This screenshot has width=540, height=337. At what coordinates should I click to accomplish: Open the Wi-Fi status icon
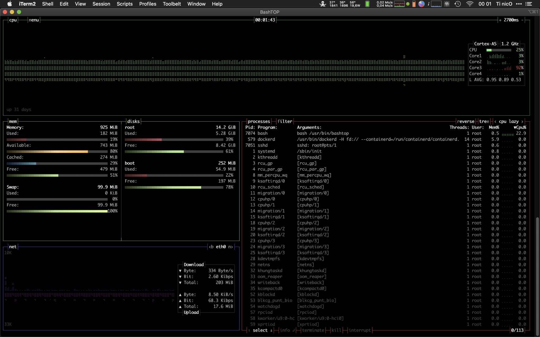470,4
